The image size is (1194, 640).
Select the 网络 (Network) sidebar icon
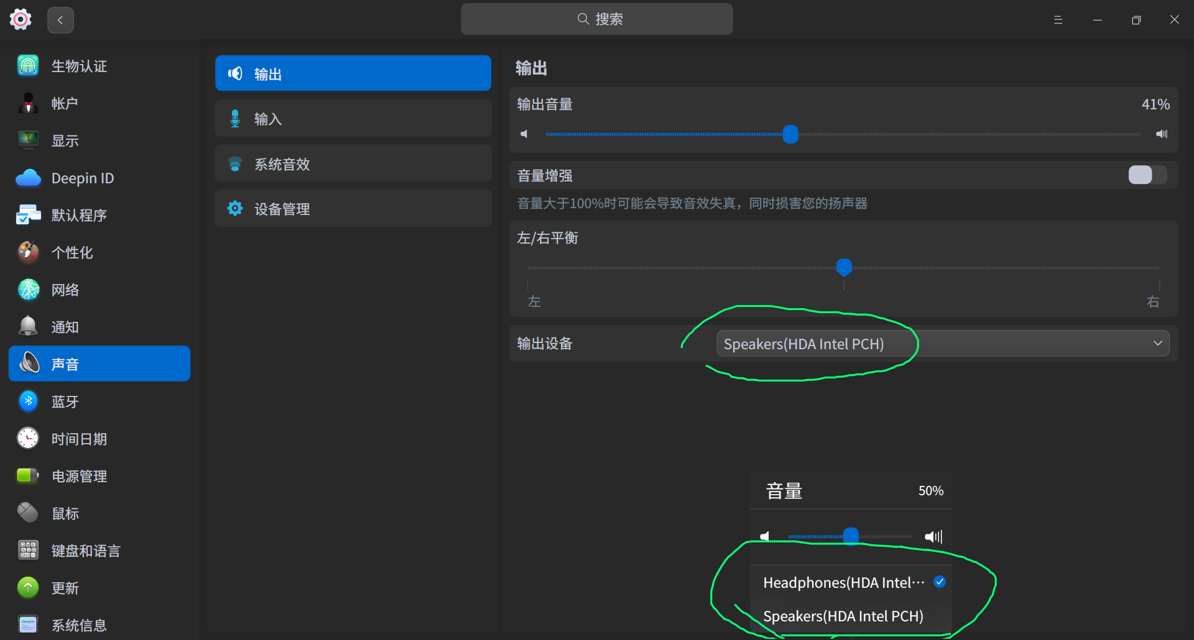pos(28,289)
